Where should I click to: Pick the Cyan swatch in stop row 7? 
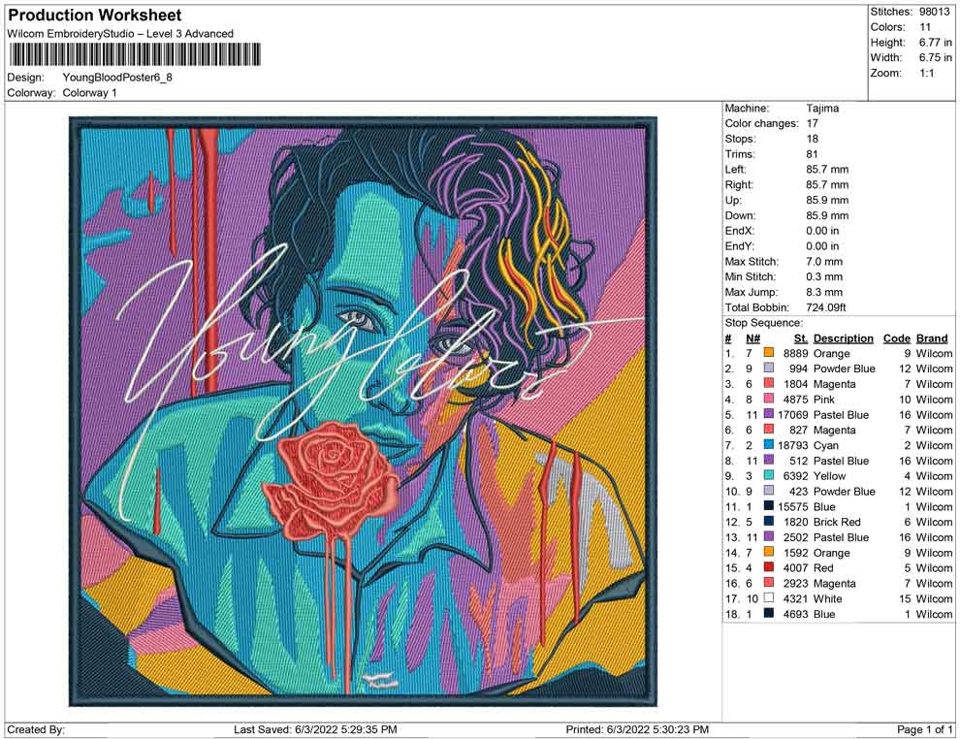[x=769, y=444]
